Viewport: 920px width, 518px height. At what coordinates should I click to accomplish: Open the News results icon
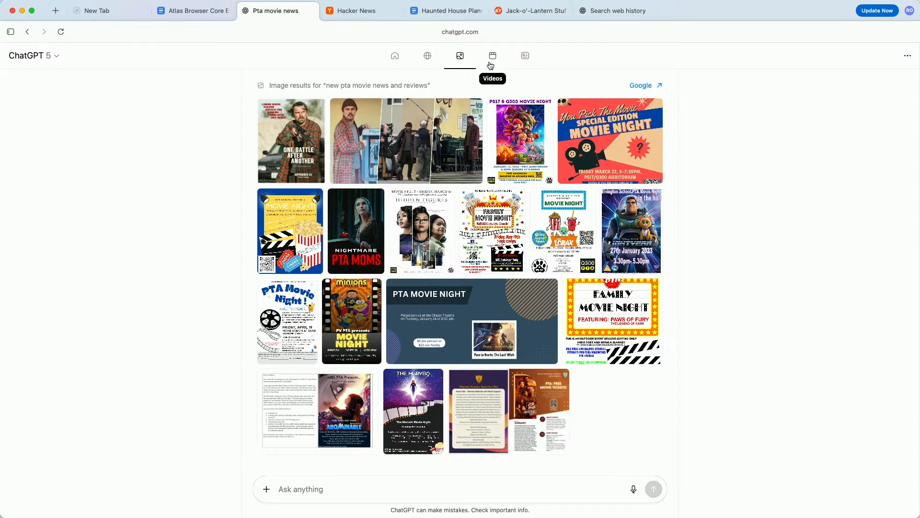click(x=525, y=56)
